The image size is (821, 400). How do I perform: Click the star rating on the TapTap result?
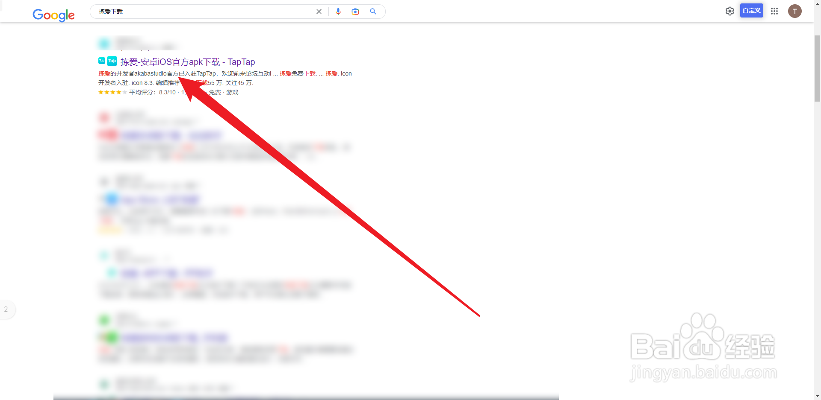click(112, 92)
